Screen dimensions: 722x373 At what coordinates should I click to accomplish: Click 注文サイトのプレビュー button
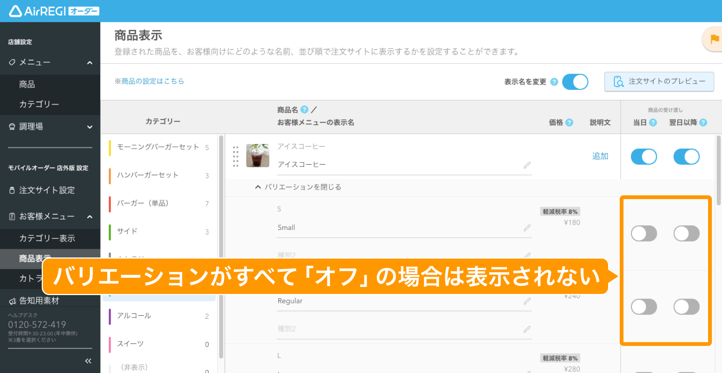tap(659, 82)
